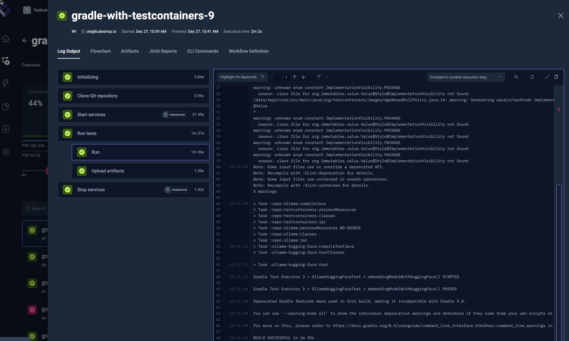Open the test reports clipboard icon

point(6,129)
